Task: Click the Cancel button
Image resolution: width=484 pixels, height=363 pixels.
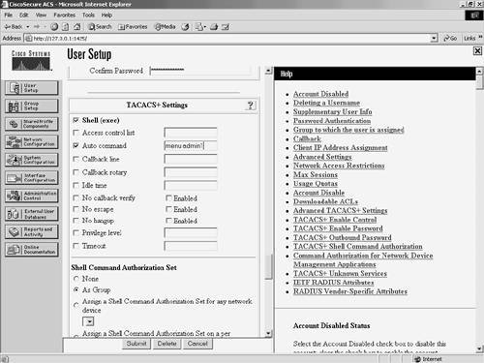Action: point(197,344)
